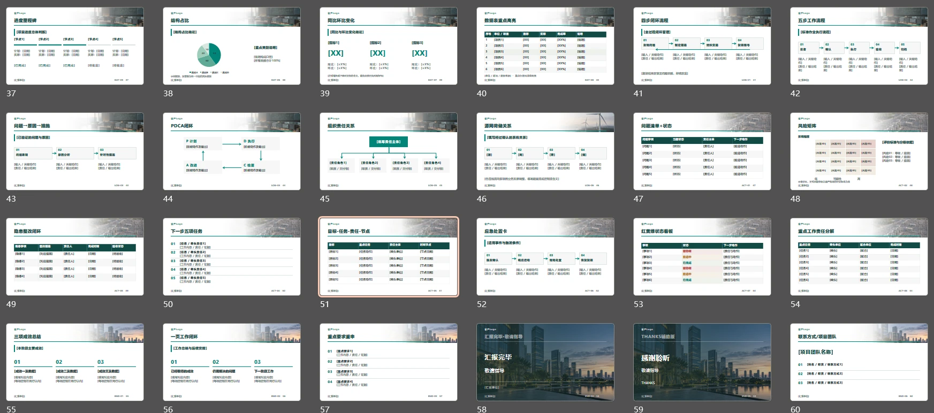The height and width of the screenshot is (413, 934).
Task: Select slide 49 隐患整改闭环
Action: (x=75, y=257)
